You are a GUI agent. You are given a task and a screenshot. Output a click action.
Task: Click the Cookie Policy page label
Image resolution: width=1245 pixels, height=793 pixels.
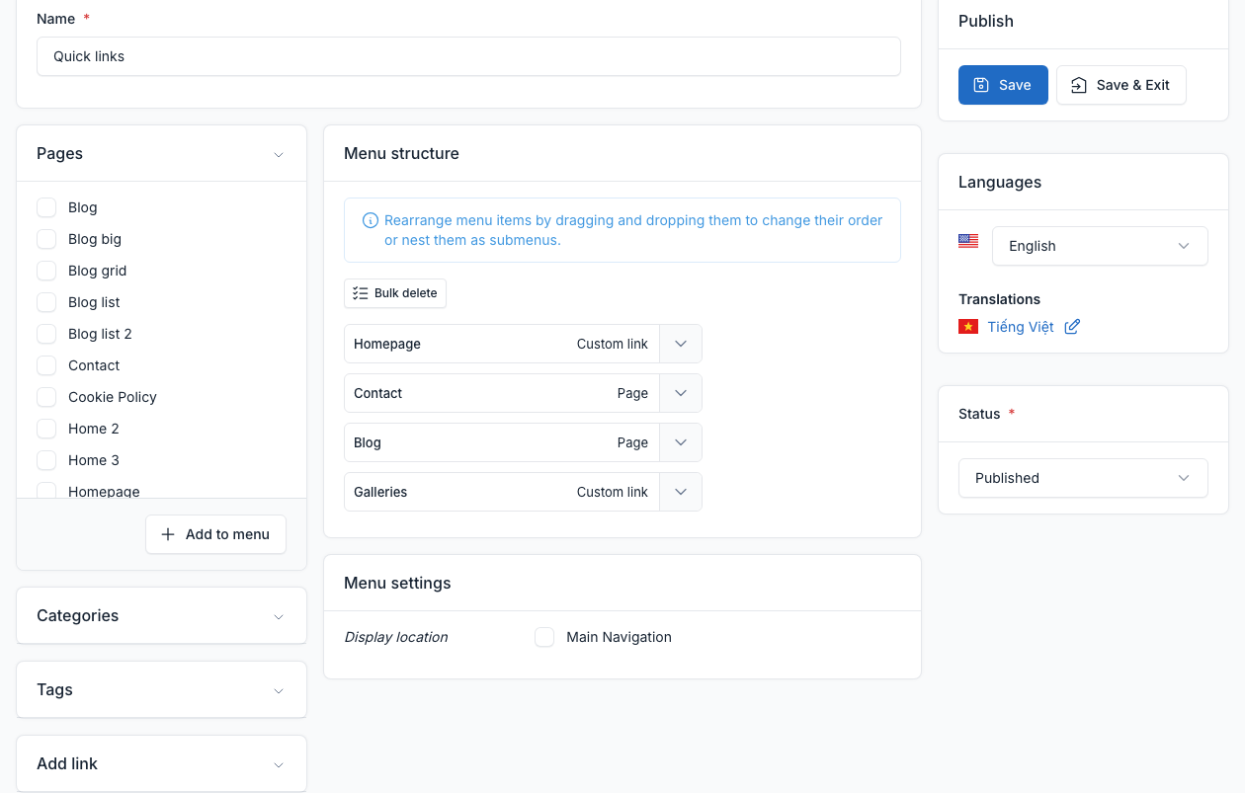[113, 397]
